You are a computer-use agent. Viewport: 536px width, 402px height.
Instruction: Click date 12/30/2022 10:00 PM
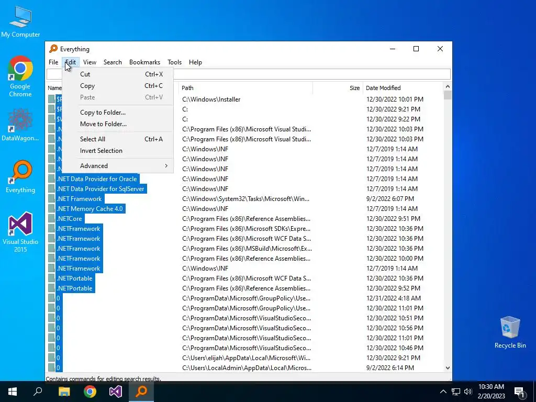(395, 259)
